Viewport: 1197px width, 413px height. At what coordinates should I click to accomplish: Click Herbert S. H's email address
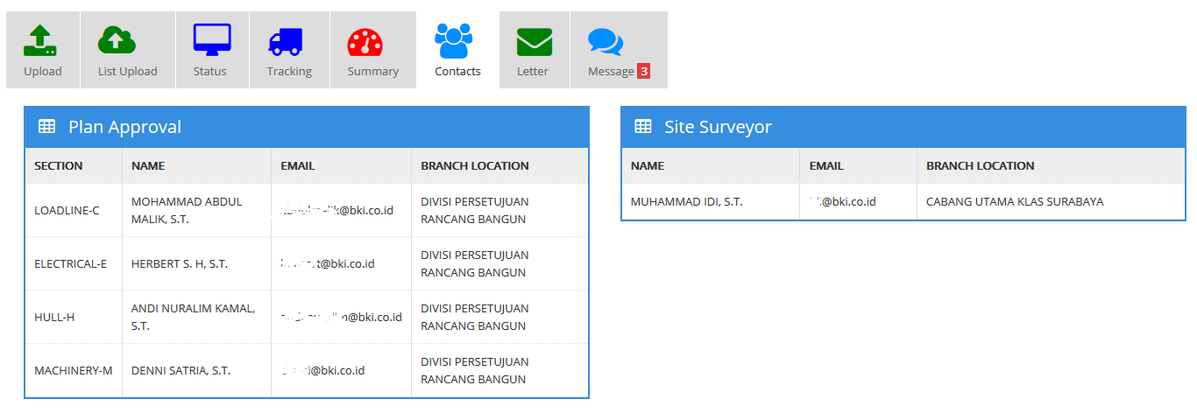pyautogui.click(x=328, y=263)
